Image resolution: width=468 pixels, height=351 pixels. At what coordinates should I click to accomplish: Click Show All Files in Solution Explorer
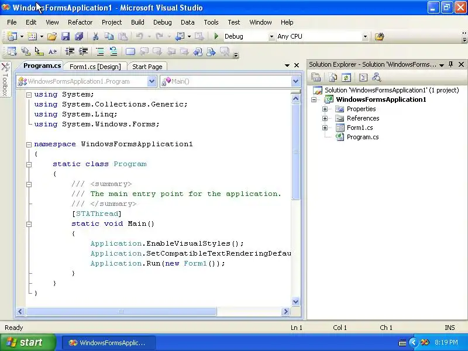333,77
